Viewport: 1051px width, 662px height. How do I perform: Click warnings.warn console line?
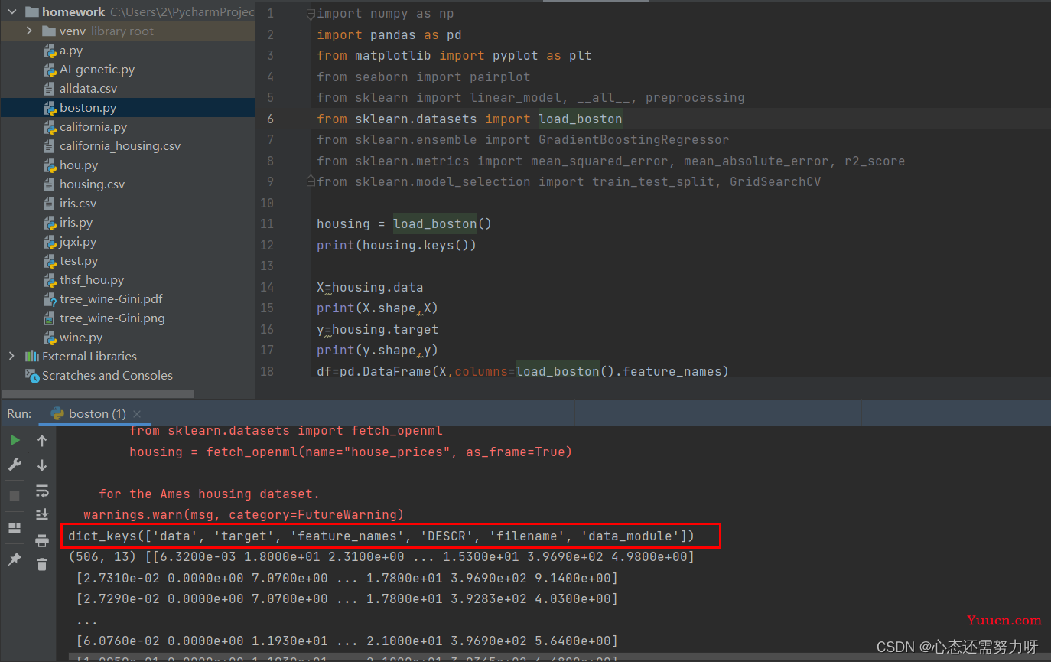coord(243,514)
